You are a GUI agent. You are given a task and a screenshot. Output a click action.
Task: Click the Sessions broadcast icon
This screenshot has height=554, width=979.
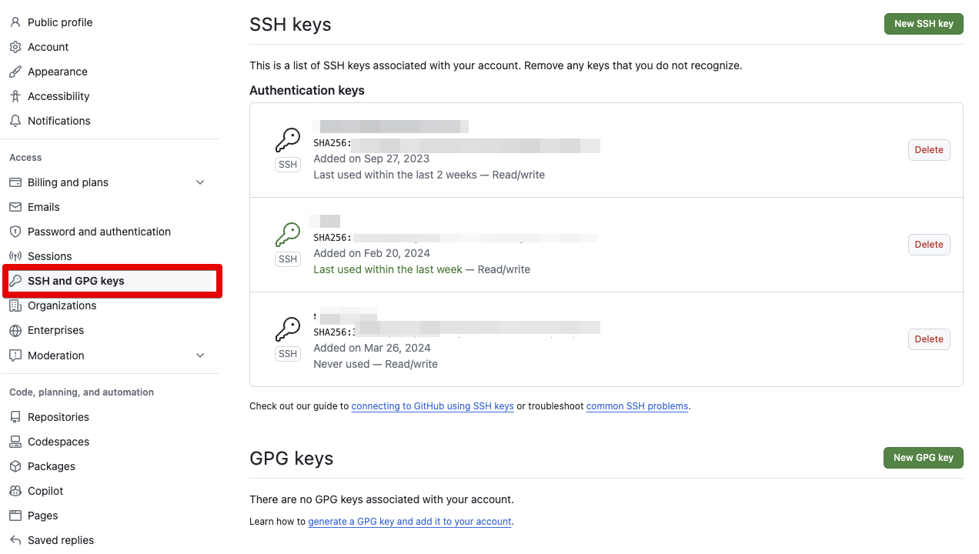coord(16,256)
